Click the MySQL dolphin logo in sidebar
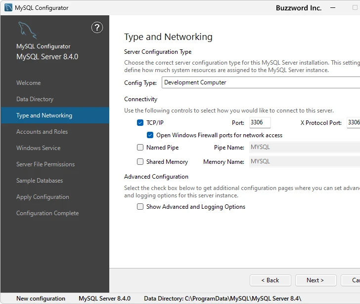Viewport: 360px width, 304px height. [x=28, y=31]
